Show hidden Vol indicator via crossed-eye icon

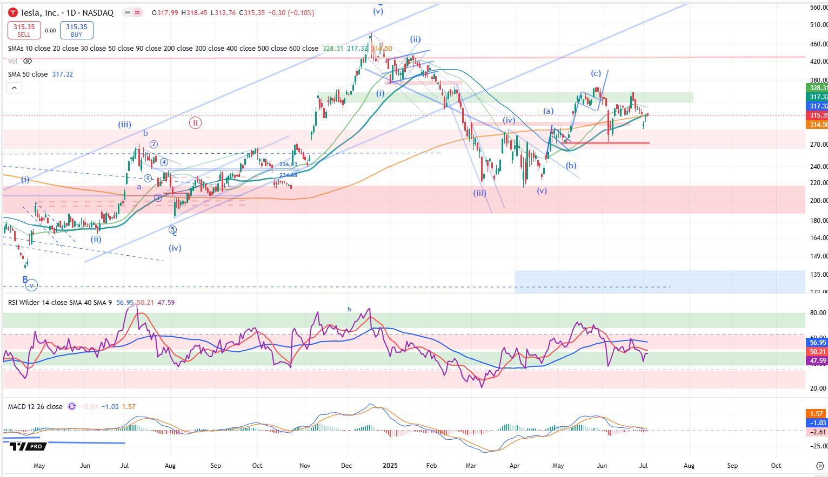tap(28, 61)
